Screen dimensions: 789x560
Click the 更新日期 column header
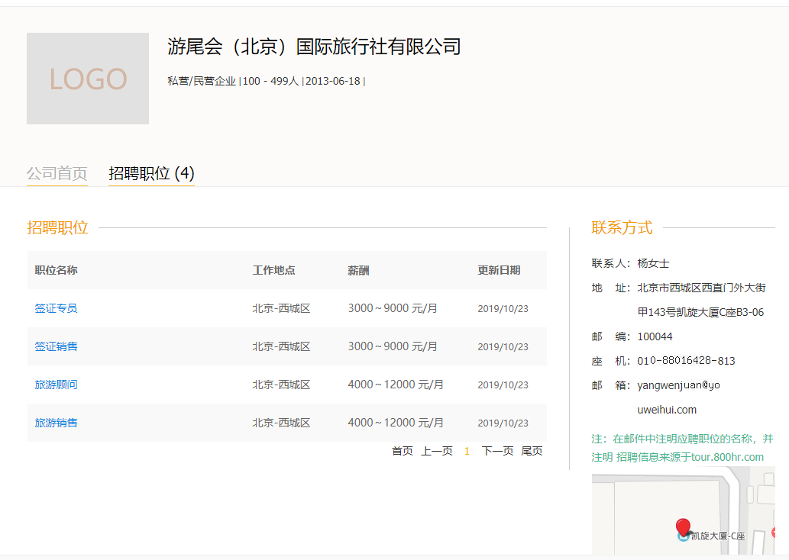coord(499,270)
